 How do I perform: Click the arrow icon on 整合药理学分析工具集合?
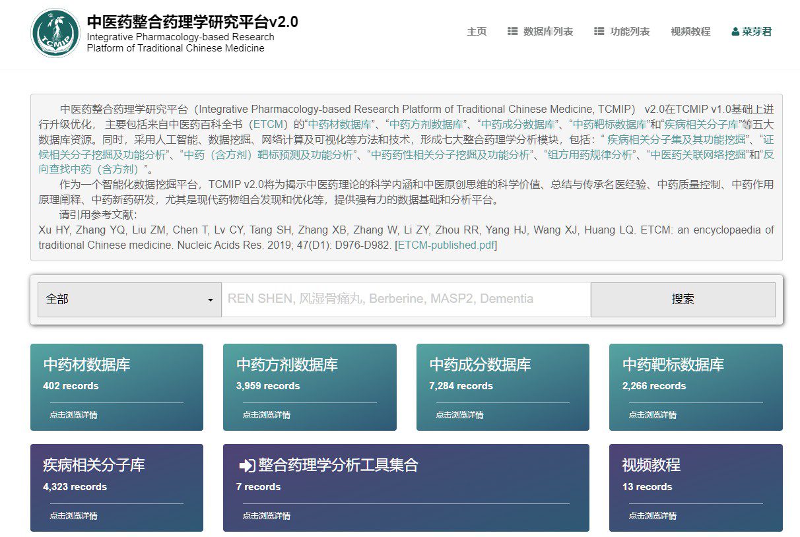pyautogui.click(x=246, y=466)
